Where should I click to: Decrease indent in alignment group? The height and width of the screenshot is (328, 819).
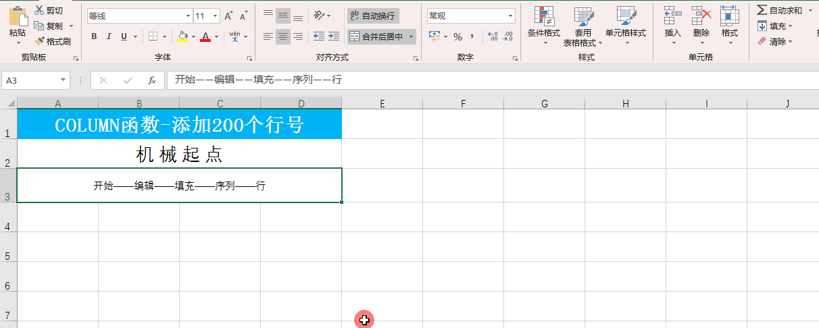pos(318,36)
